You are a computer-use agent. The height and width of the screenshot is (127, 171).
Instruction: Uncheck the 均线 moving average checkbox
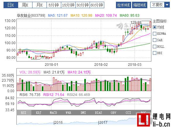(x=155, y=27)
